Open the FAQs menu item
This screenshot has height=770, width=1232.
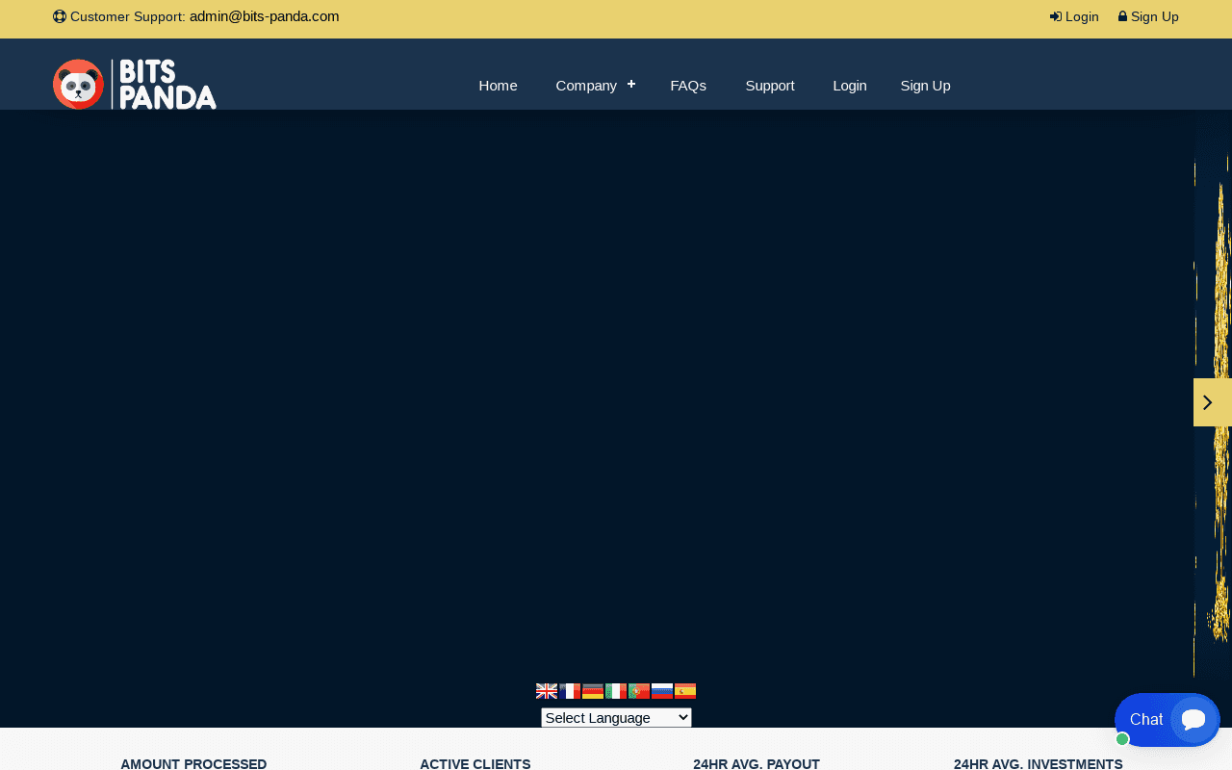pos(688,86)
